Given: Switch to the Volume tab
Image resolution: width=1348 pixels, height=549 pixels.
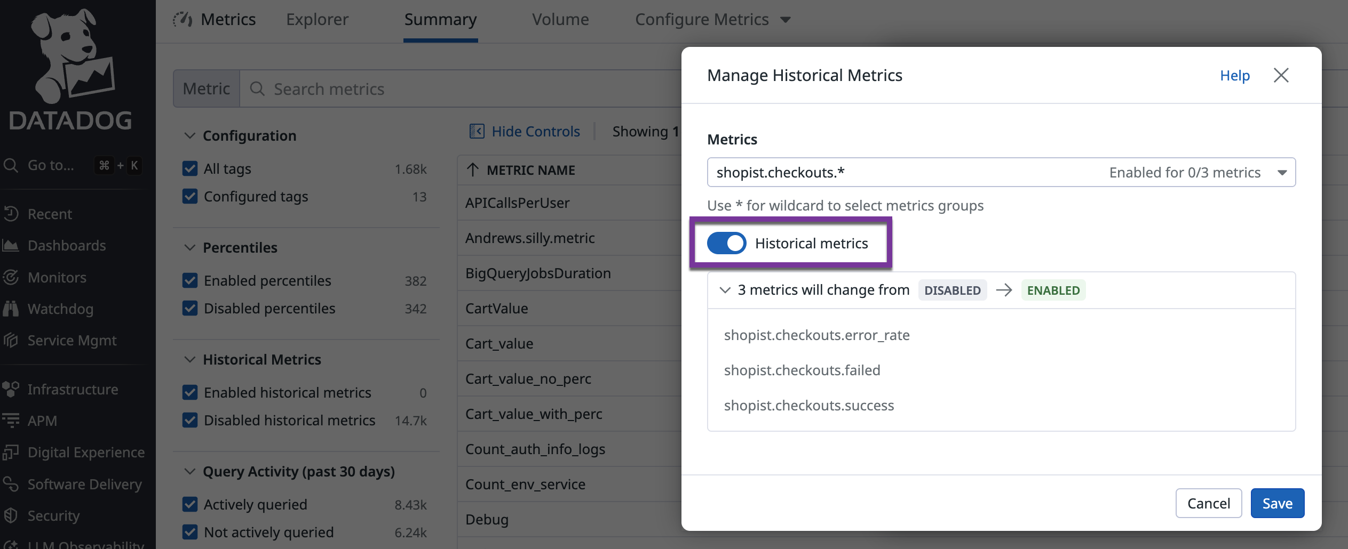Looking at the screenshot, I should tap(560, 20).
